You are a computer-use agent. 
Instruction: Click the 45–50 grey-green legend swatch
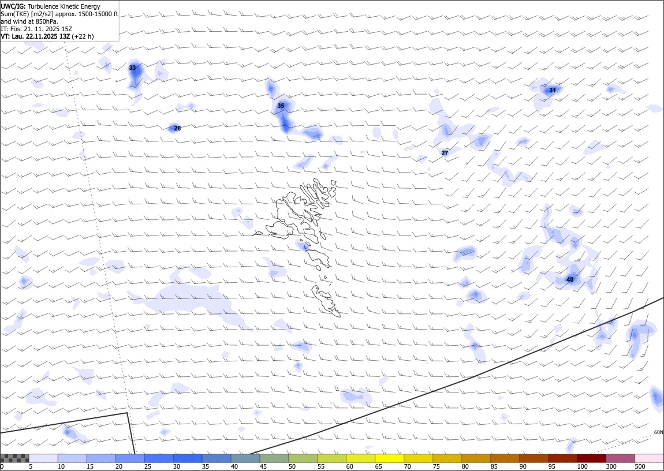coord(274,458)
